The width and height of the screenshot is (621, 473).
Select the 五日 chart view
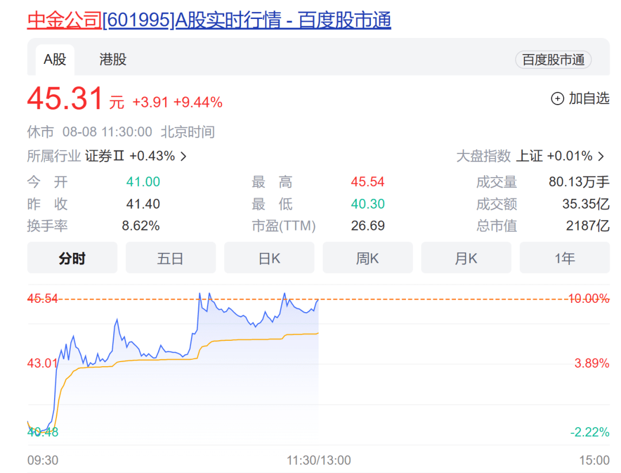point(170,258)
